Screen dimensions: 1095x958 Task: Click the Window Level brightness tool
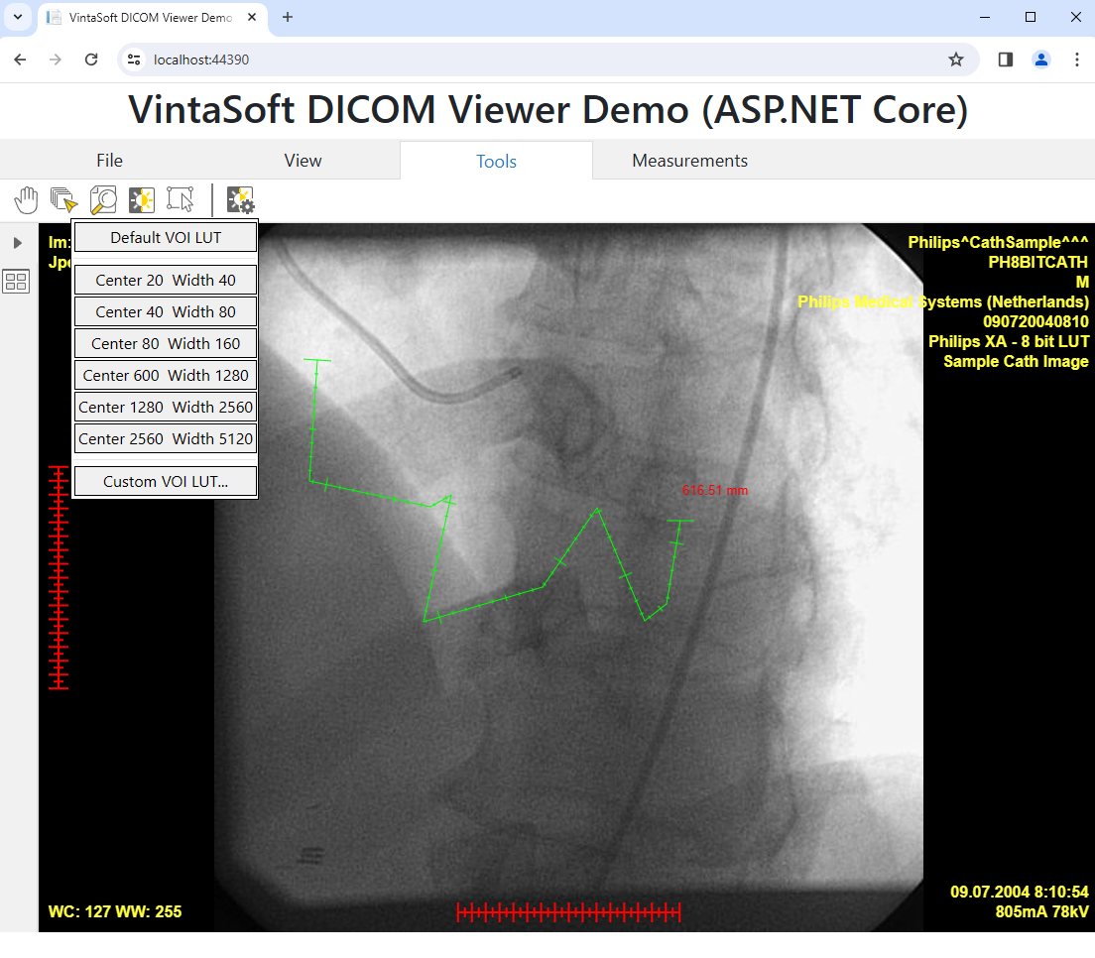142,200
